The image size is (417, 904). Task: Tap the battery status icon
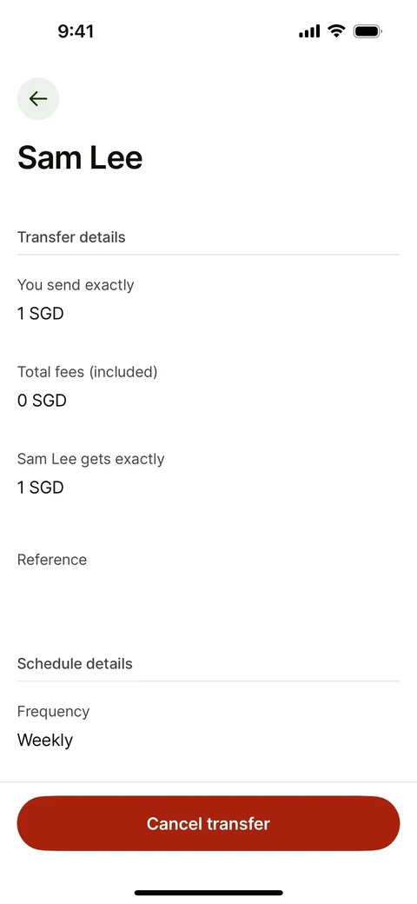click(367, 31)
